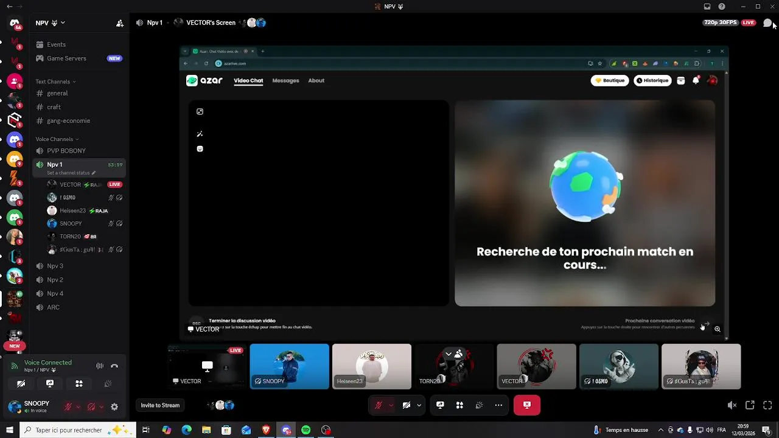This screenshot has height=438, width=779.
Task: Click the Invite to Stream button
Action: click(160, 405)
